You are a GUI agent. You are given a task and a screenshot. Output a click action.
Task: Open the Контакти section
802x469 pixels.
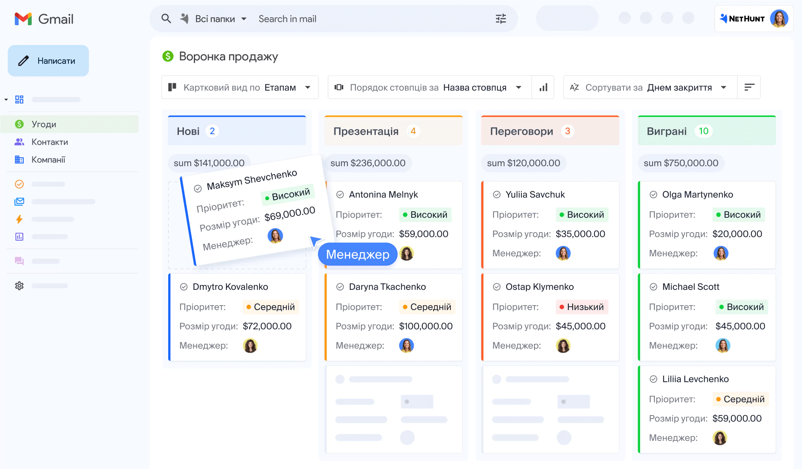(x=19, y=142)
